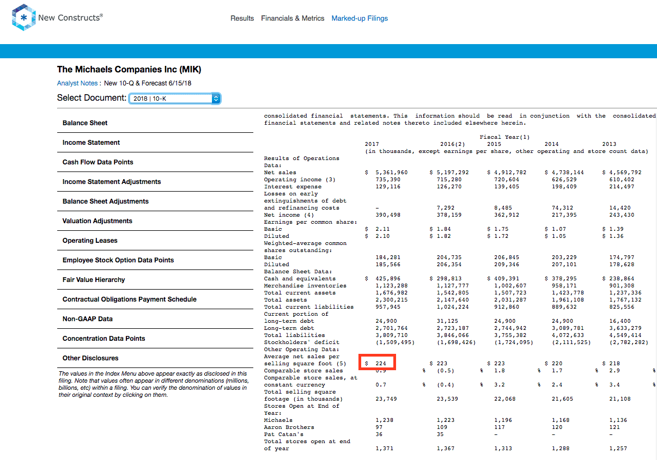Click the New Constructs hexagon logo
The image size is (657, 460).
23,18
